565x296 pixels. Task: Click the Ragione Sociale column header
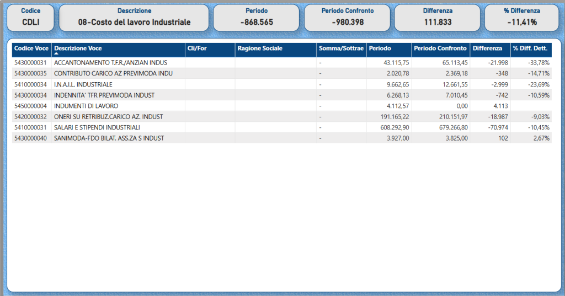pos(259,49)
